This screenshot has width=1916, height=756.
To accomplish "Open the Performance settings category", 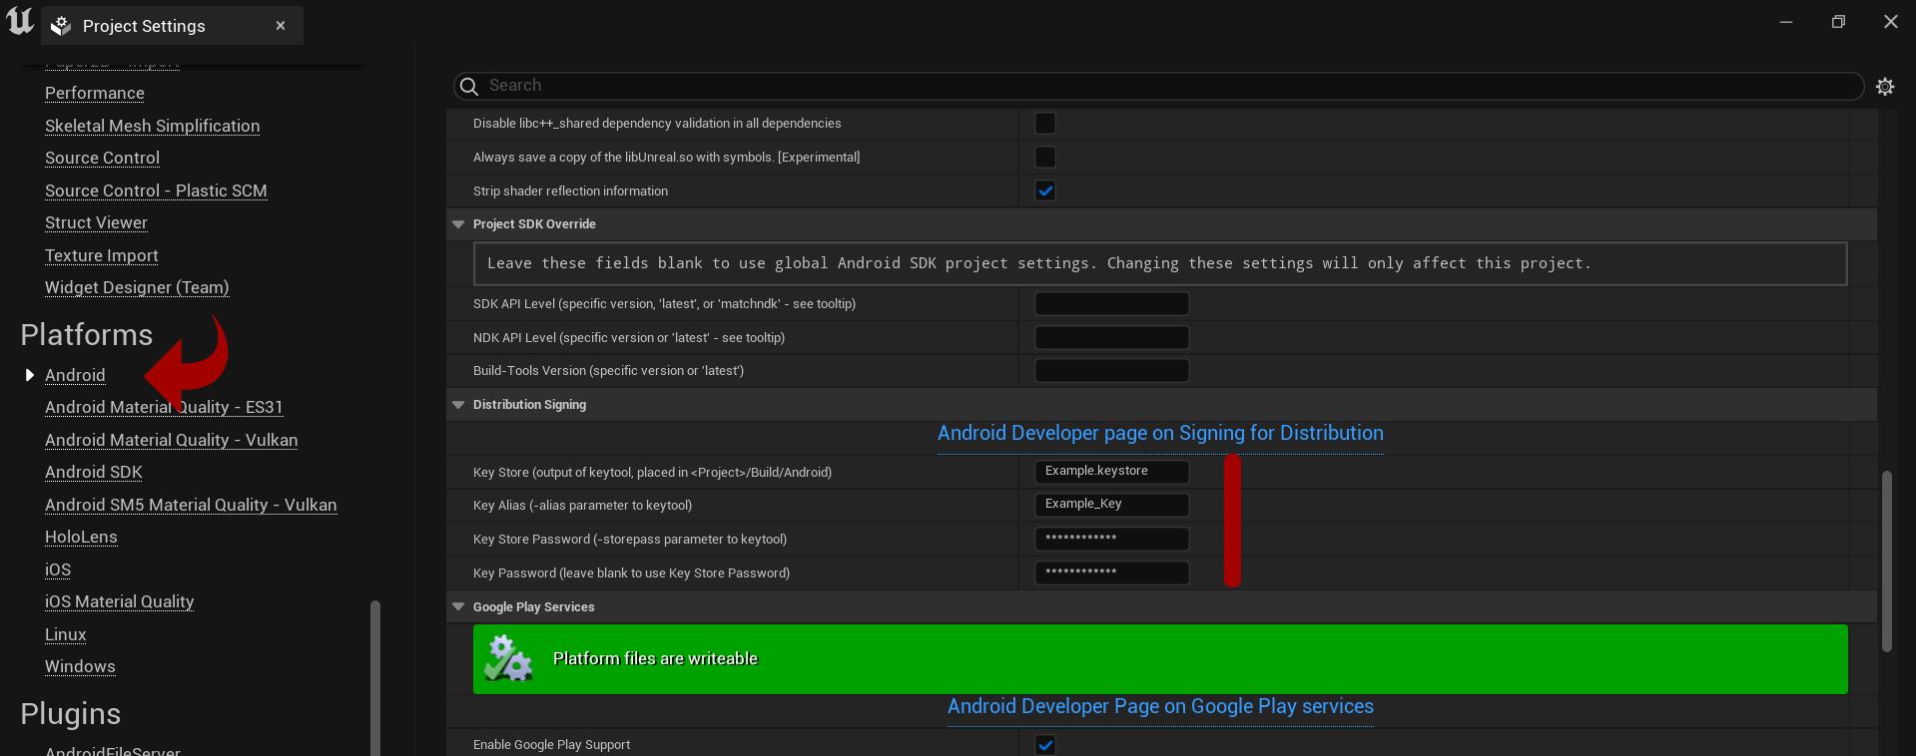I will coord(95,93).
